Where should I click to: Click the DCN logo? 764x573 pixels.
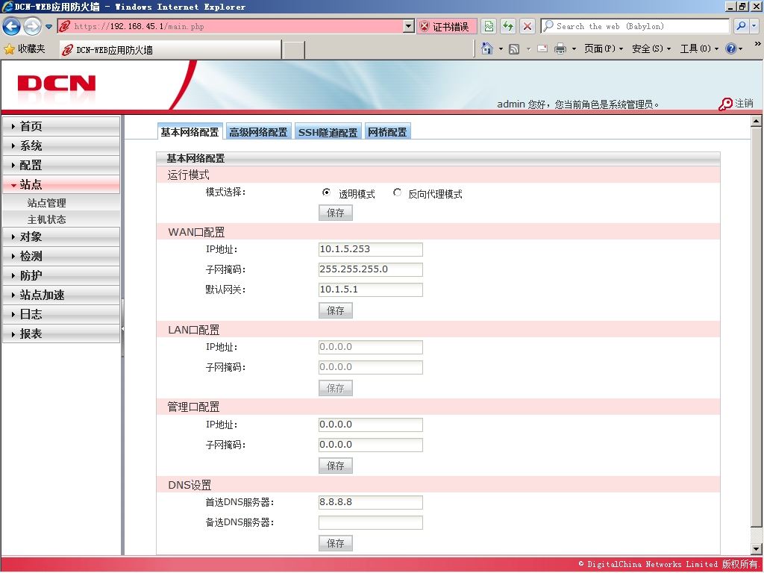pos(57,84)
